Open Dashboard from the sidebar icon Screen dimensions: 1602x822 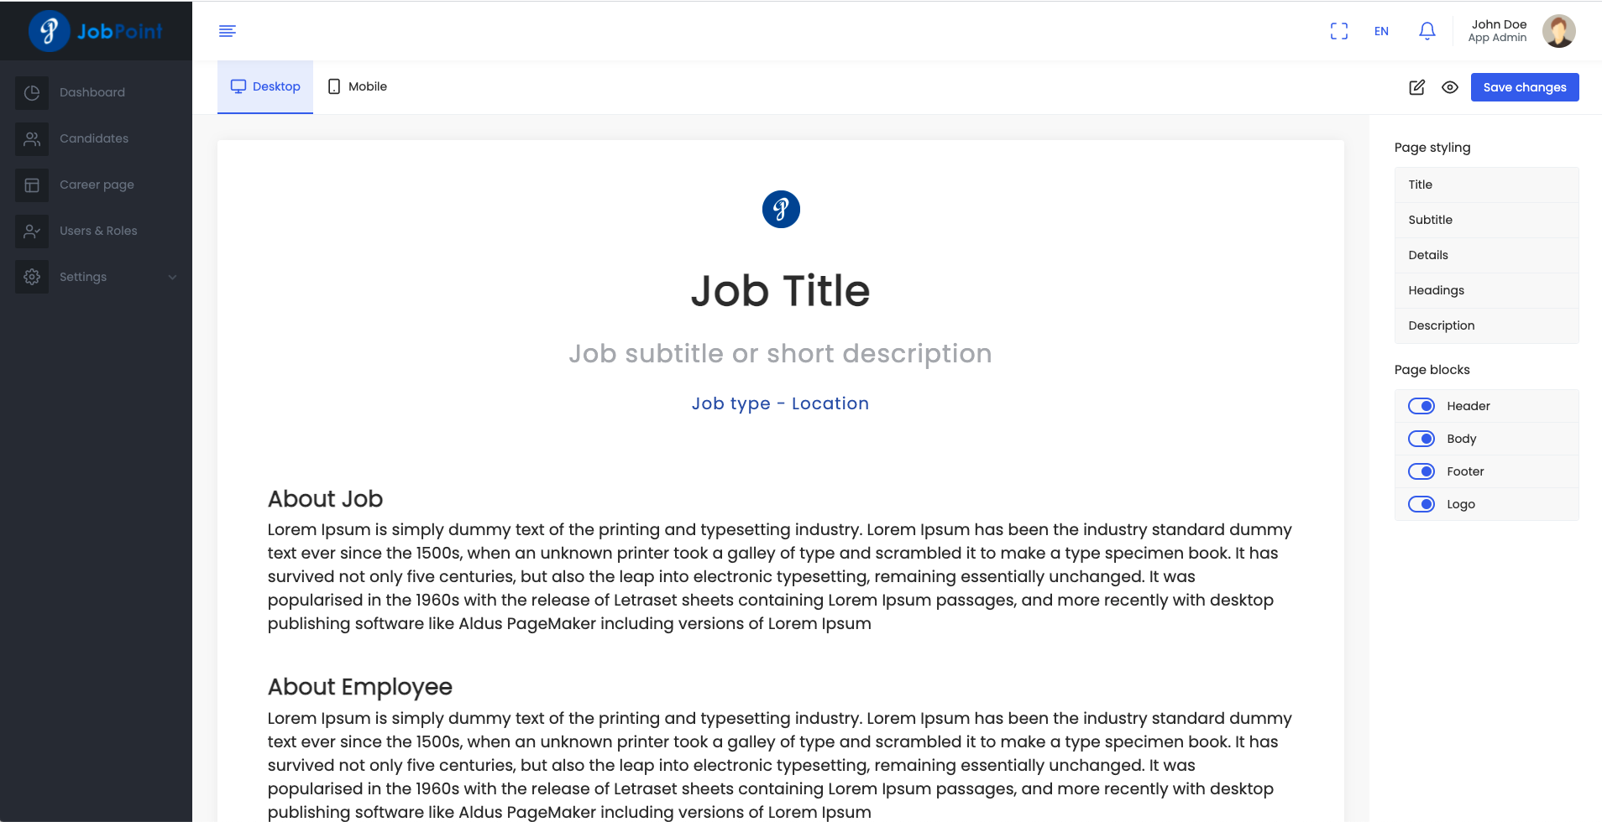(32, 92)
